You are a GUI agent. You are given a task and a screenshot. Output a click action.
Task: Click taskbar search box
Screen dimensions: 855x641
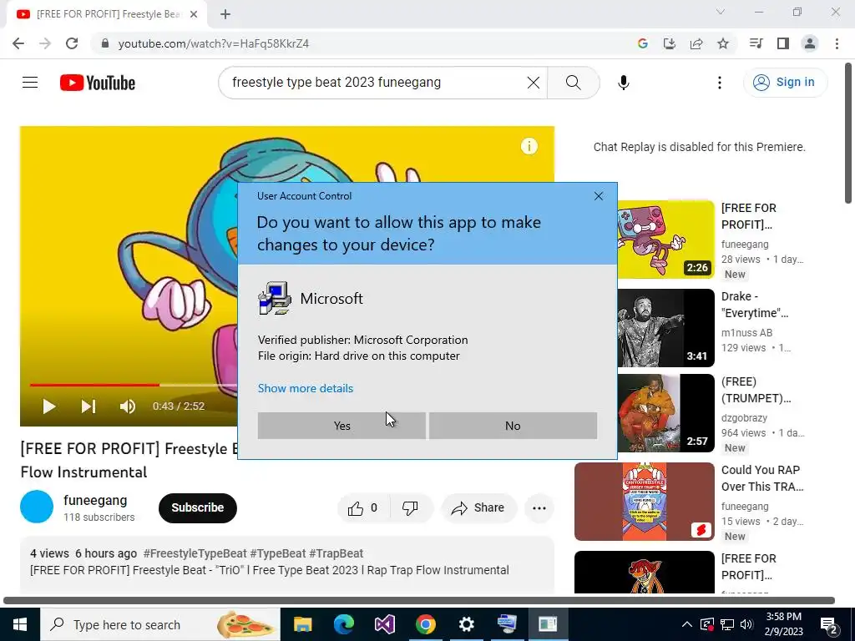159,624
